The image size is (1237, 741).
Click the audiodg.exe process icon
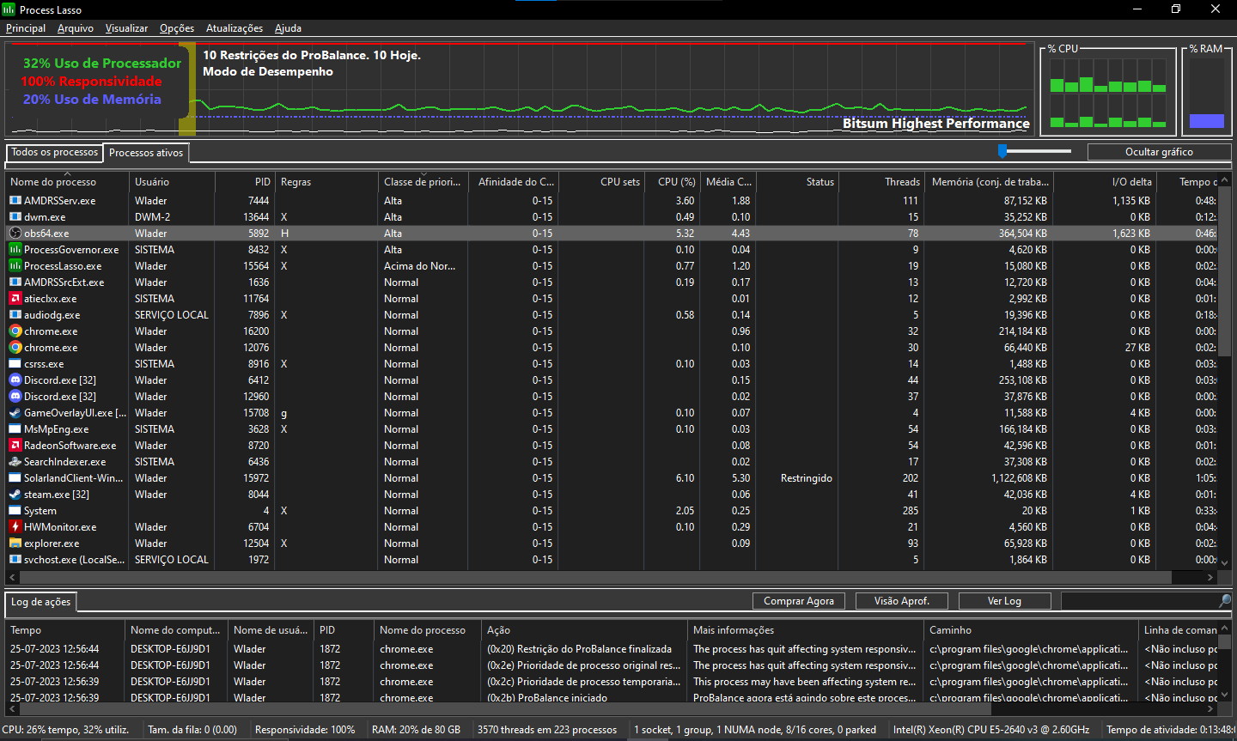tap(15, 315)
